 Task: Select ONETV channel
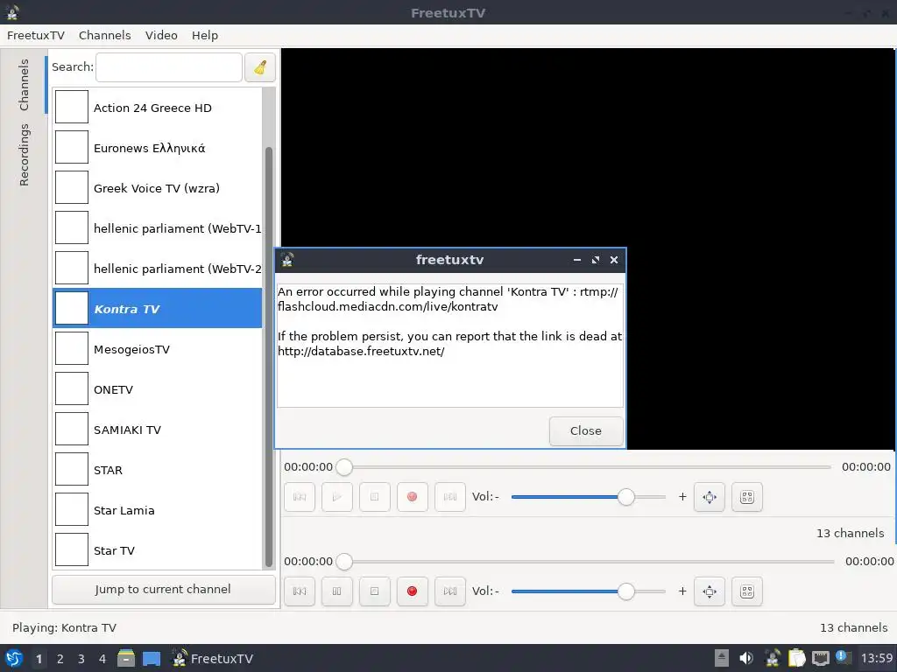[158, 389]
